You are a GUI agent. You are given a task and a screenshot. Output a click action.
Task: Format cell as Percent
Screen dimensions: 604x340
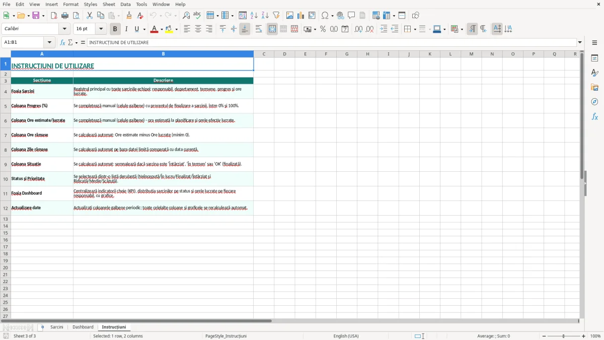pos(323,29)
